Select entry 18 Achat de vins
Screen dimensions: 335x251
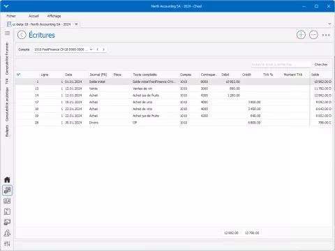pyautogui.click(x=174, y=109)
